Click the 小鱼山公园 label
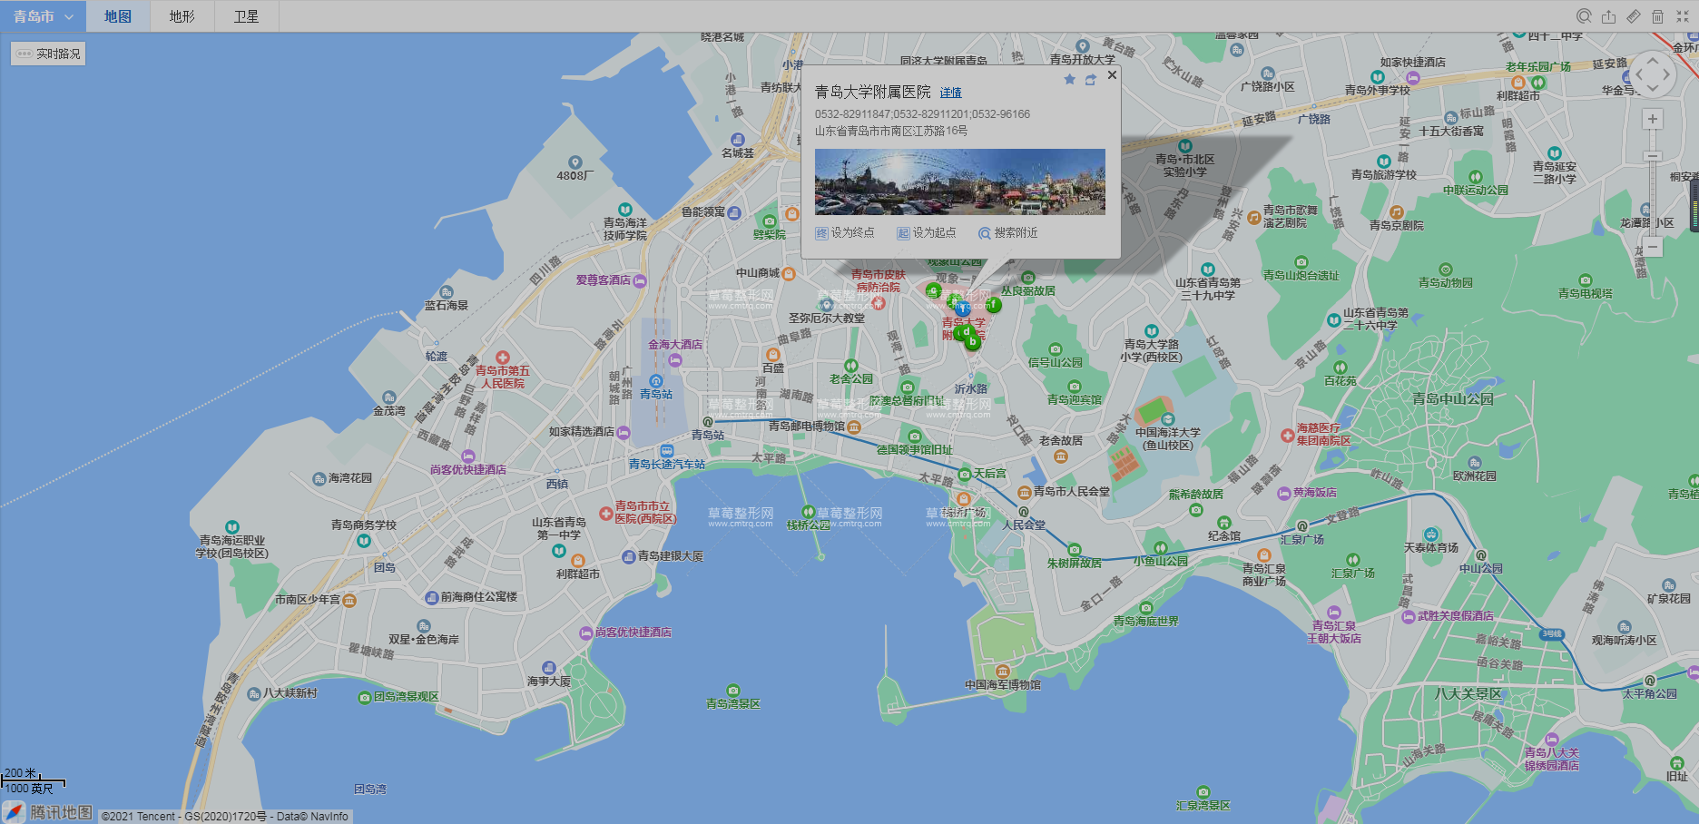1699x824 pixels. click(x=1161, y=562)
